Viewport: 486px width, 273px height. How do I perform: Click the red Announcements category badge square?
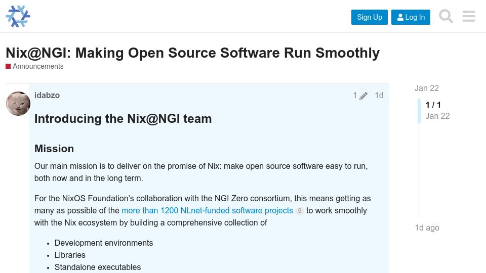[x=8, y=66]
